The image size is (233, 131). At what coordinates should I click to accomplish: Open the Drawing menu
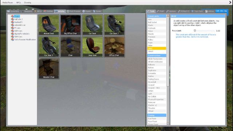point(28,3)
